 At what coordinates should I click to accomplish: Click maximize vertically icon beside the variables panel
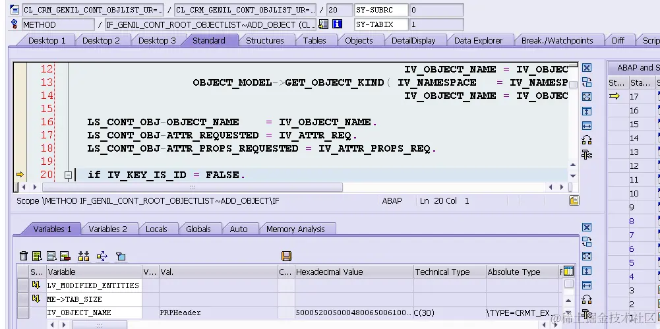point(587,270)
